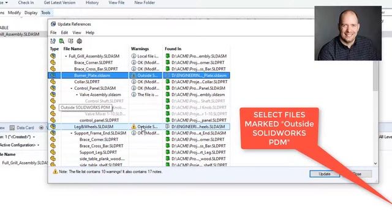Click warning triangle in Leg&Wheels.SLDASM row
This screenshot has height=220, width=392.
point(134,127)
